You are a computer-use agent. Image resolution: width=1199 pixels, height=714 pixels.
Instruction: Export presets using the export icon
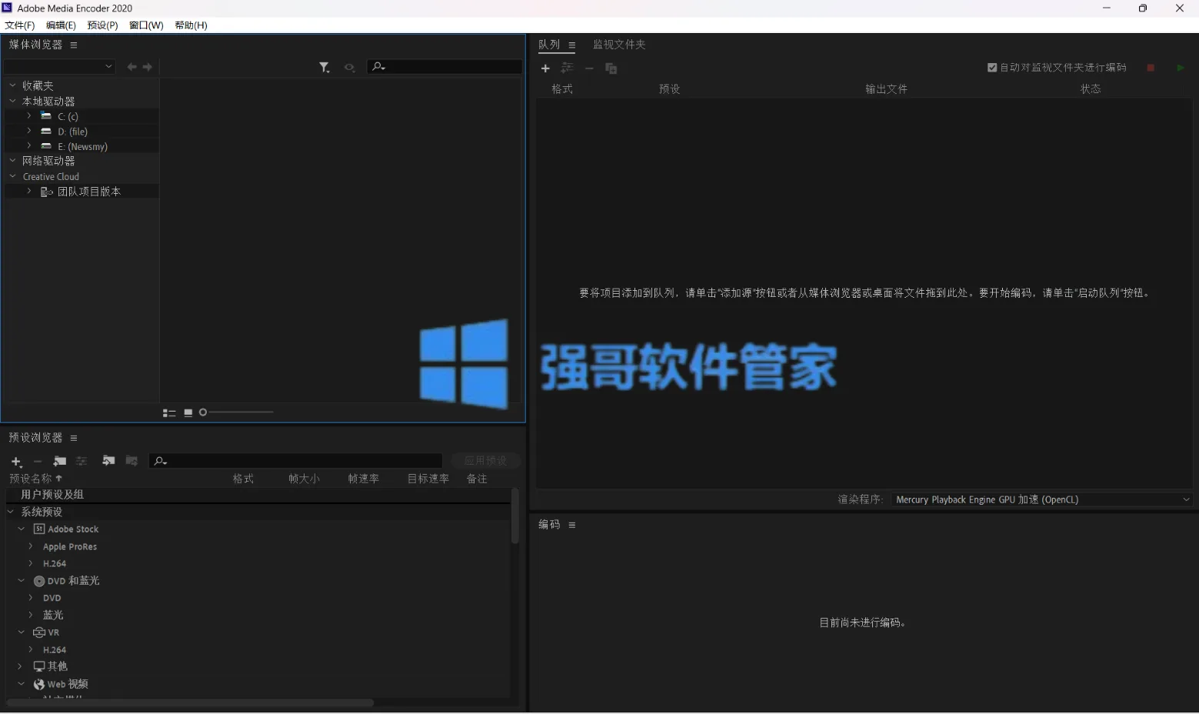pos(132,461)
